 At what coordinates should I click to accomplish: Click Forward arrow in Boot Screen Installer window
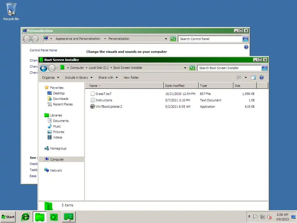52,68
